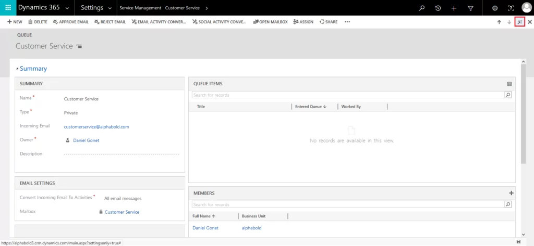The height and width of the screenshot is (246, 534).
Task: Open the Customer Service mailbox link
Action: coord(122,212)
